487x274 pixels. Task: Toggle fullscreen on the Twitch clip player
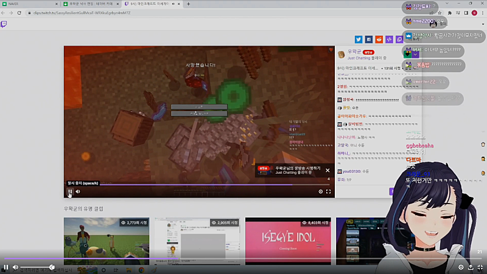[x=328, y=191]
